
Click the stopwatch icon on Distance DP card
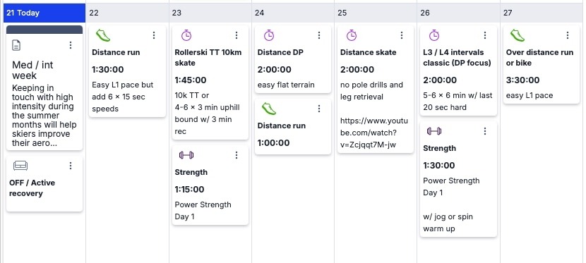pyautogui.click(x=269, y=35)
